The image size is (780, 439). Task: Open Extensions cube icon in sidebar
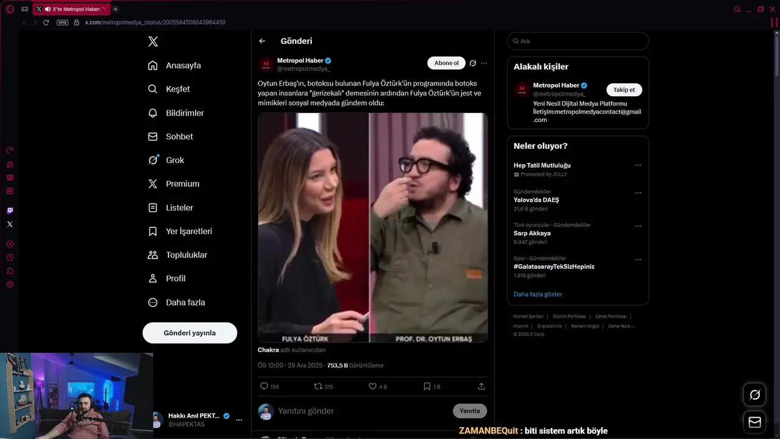click(x=10, y=271)
